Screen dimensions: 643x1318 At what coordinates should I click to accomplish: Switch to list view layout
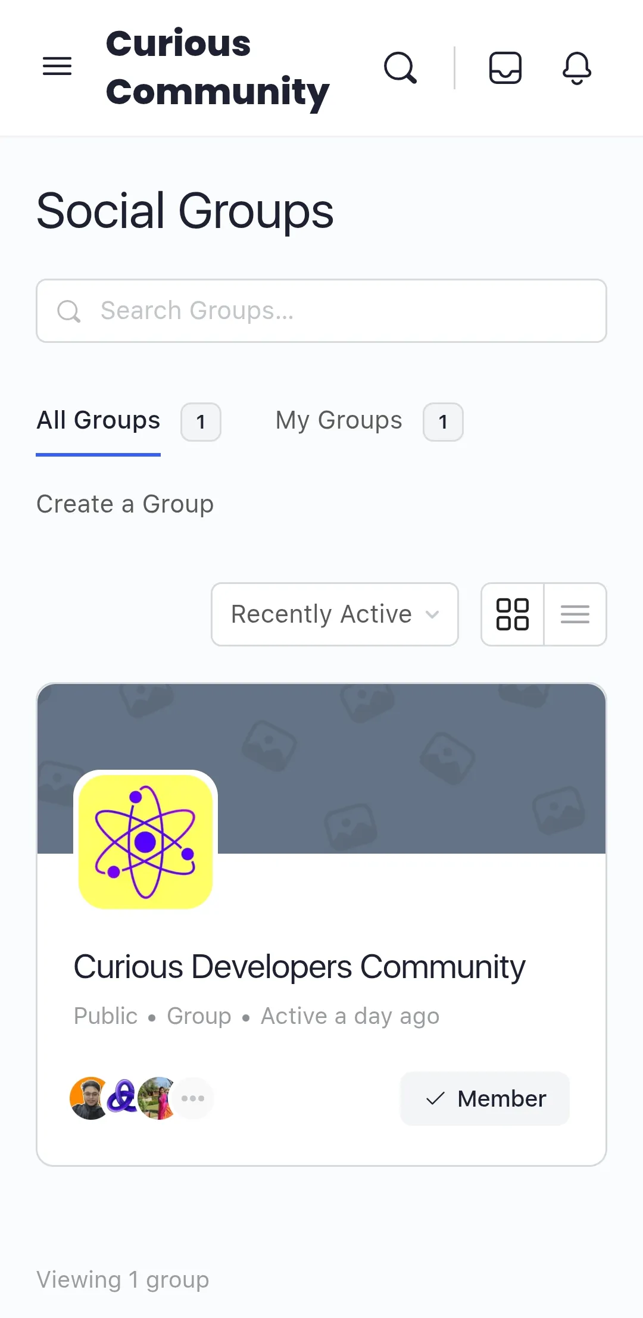pyautogui.click(x=575, y=614)
